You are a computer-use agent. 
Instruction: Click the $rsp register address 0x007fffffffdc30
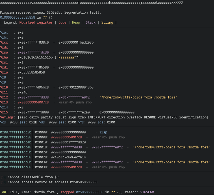click(x=33, y=52)
